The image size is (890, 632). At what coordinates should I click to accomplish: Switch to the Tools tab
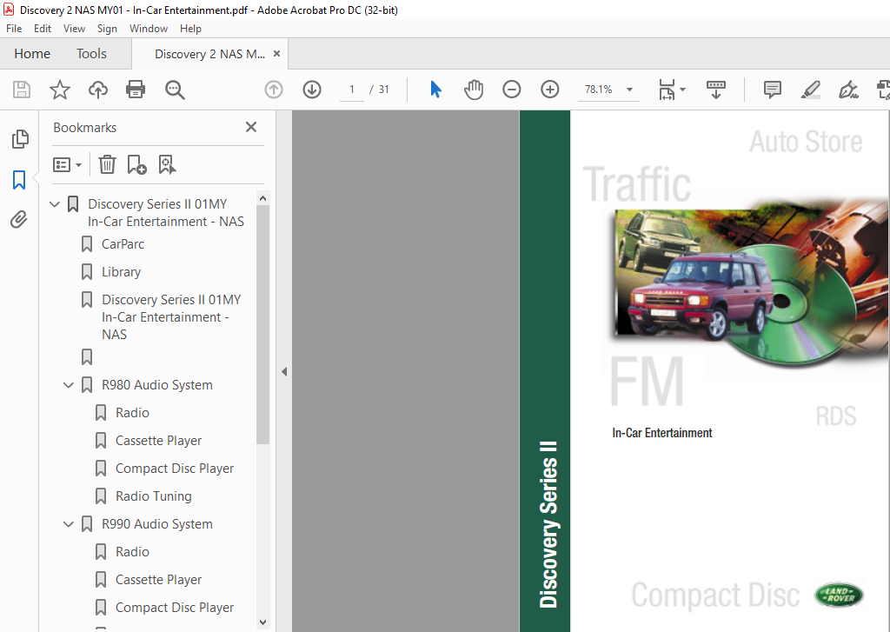pos(91,53)
